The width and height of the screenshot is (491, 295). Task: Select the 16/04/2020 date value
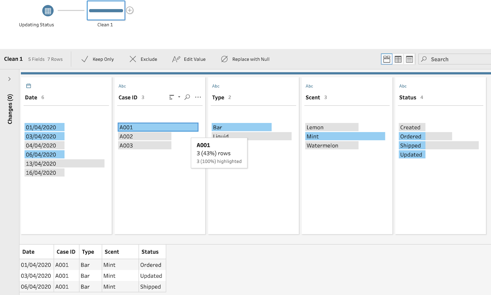44,173
